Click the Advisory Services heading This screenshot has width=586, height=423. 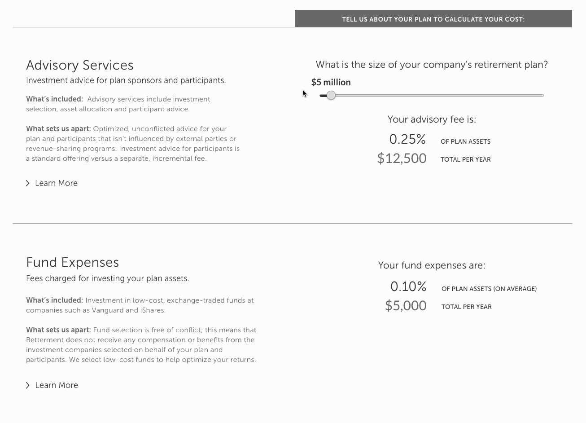(x=80, y=65)
